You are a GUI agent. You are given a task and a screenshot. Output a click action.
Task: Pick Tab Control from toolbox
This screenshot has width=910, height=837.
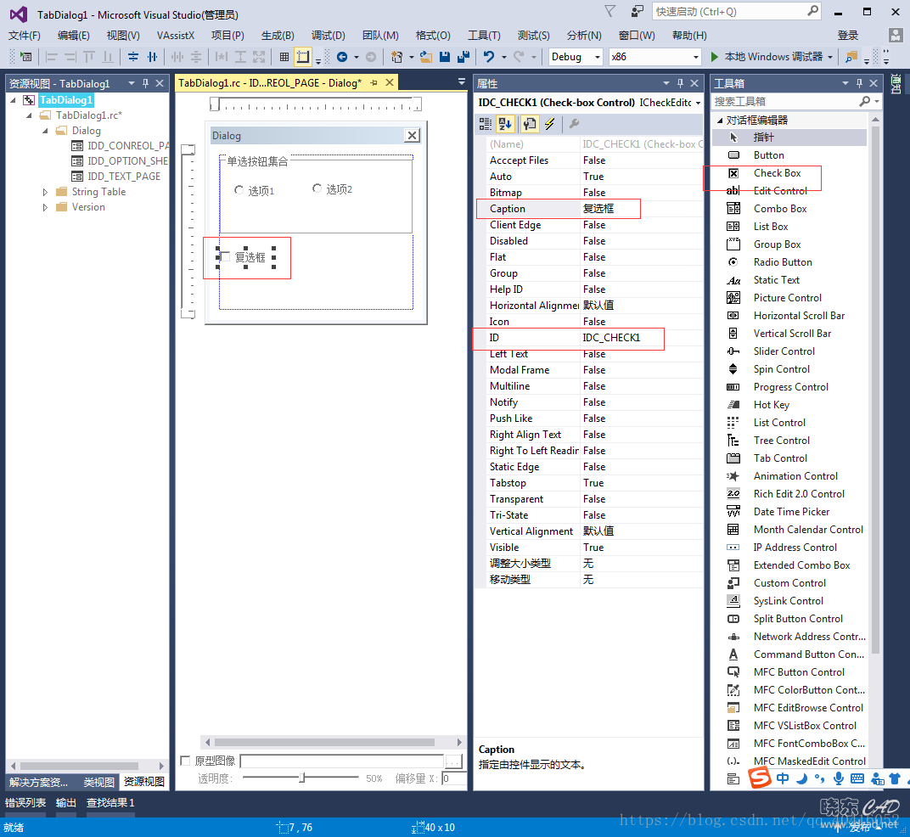point(780,458)
